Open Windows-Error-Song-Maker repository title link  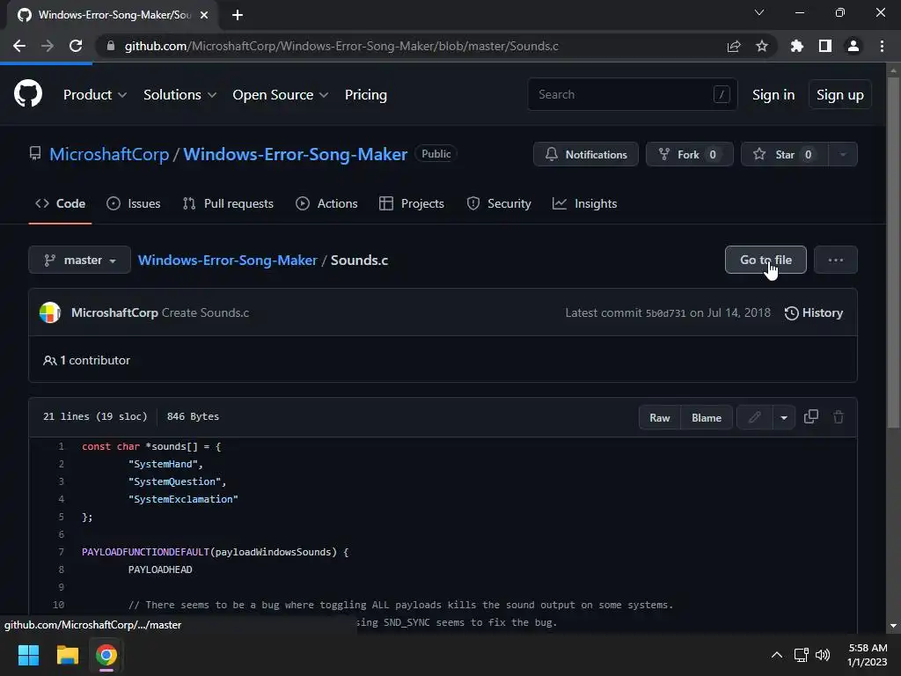pos(296,154)
